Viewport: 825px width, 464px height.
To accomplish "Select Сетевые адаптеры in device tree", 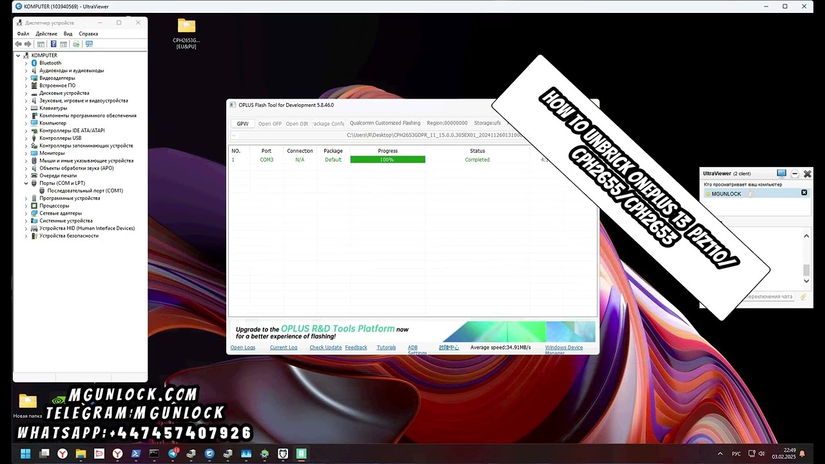I will click(x=61, y=213).
